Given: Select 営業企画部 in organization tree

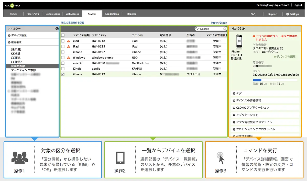Looking at the screenshot, I should tap(32, 66).
